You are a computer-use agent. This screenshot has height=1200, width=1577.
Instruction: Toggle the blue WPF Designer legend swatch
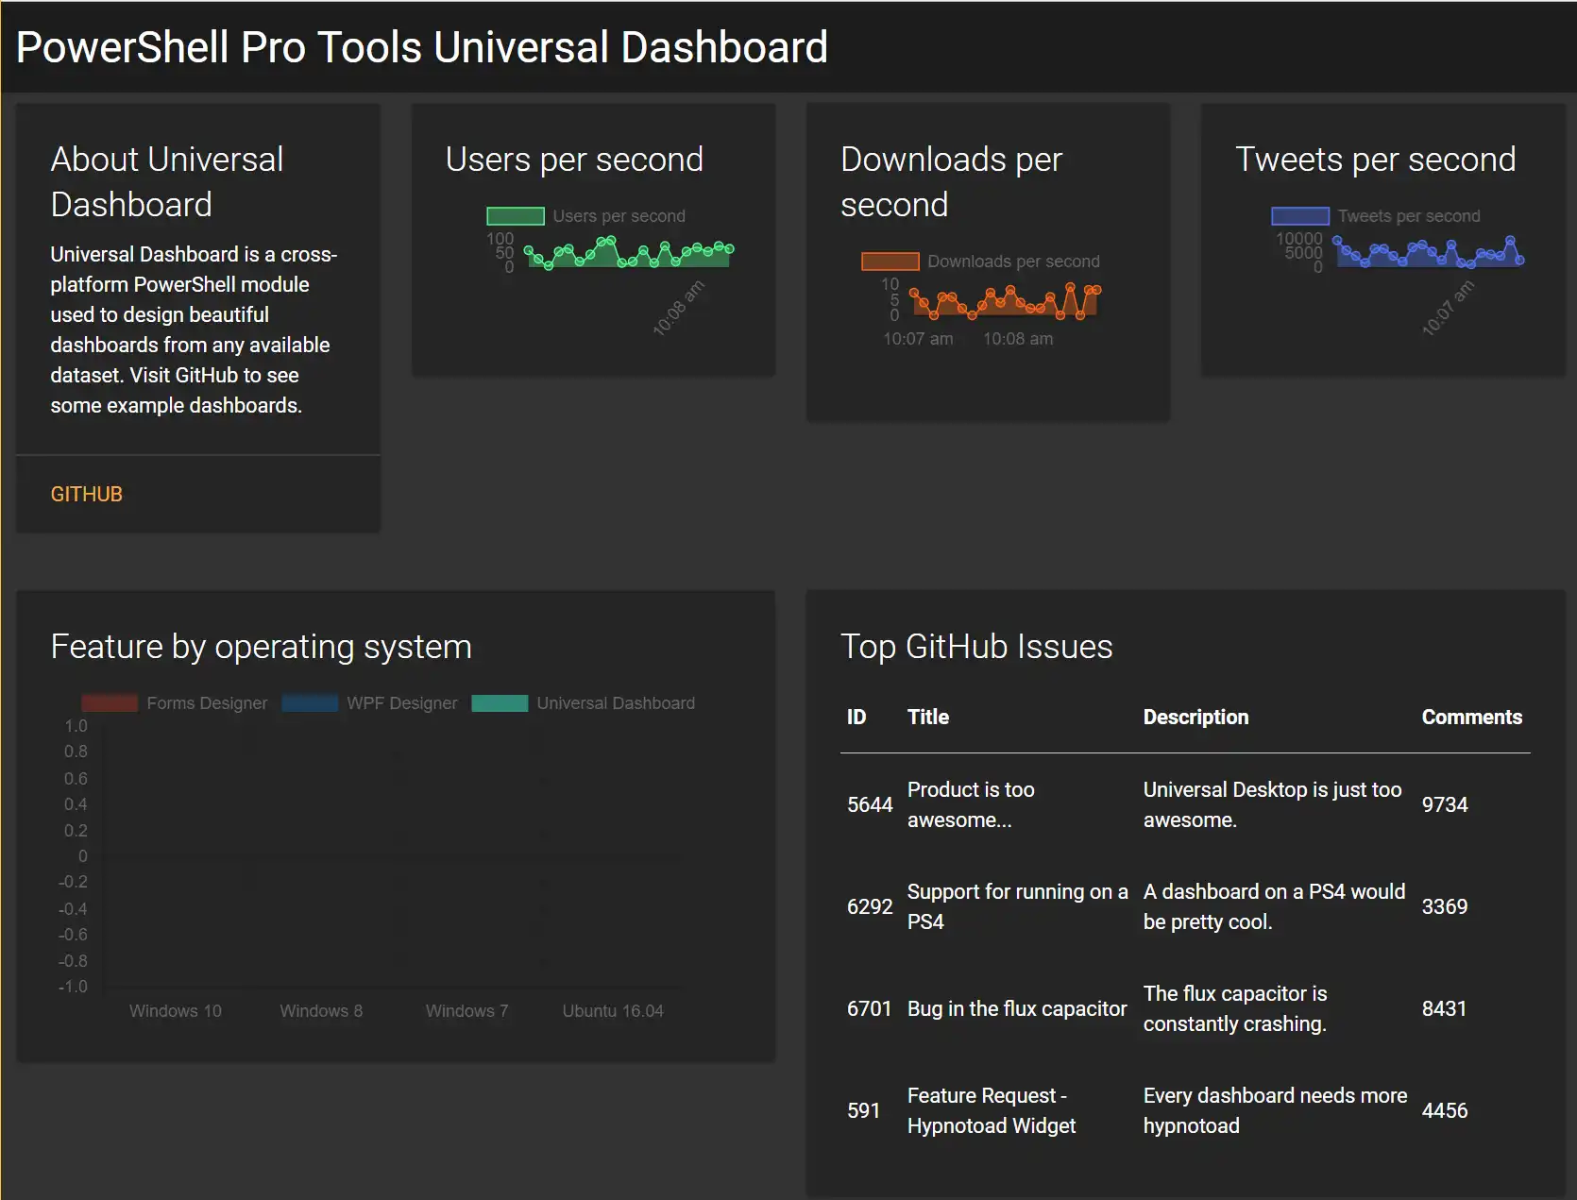310,703
